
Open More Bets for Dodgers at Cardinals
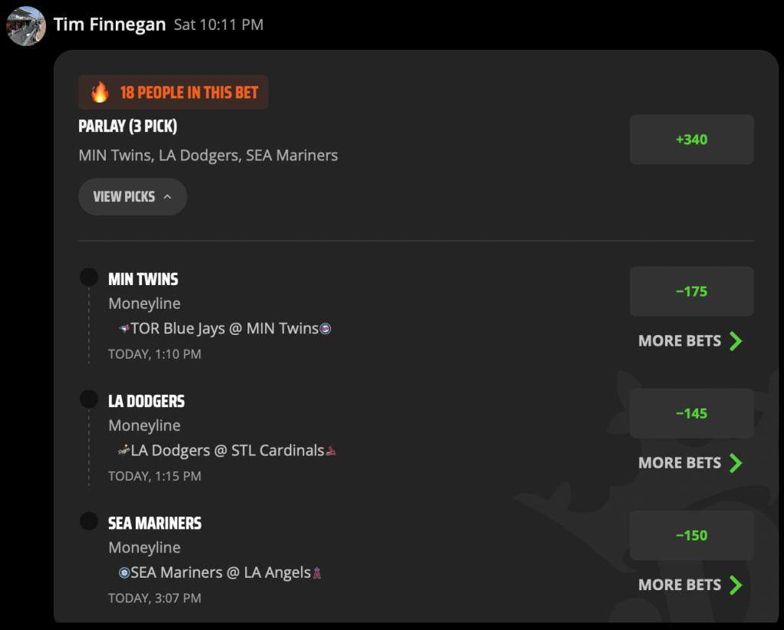click(x=691, y=463)
